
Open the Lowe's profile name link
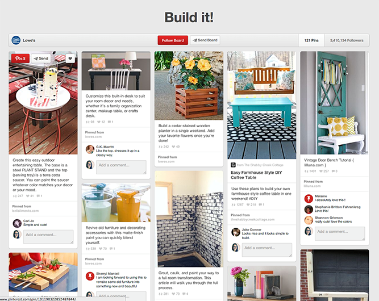[29, 40]
